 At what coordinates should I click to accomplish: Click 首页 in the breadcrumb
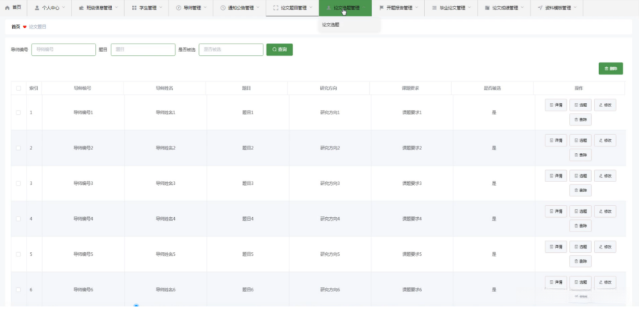coord(16,27)
